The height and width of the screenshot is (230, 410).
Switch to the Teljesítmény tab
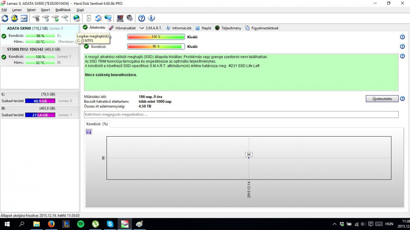coord(228,28)
